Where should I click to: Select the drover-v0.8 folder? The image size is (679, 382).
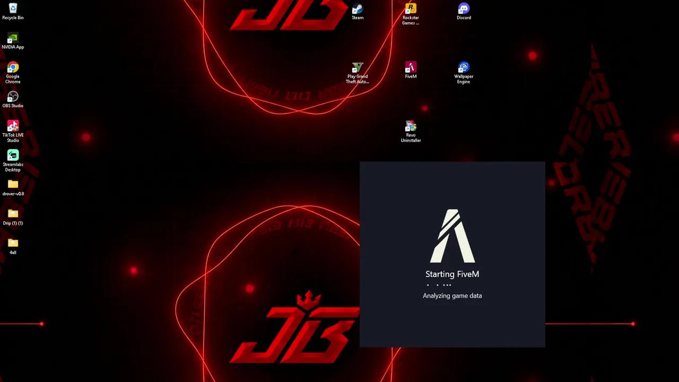(x=13, y=187)
